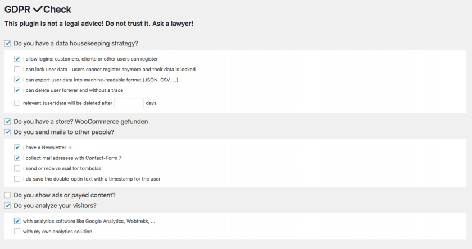Viewport: 472px width, 249px height.
Task: Collapse the 'Do you send mails' section checkbox
Action: point(7,132)
